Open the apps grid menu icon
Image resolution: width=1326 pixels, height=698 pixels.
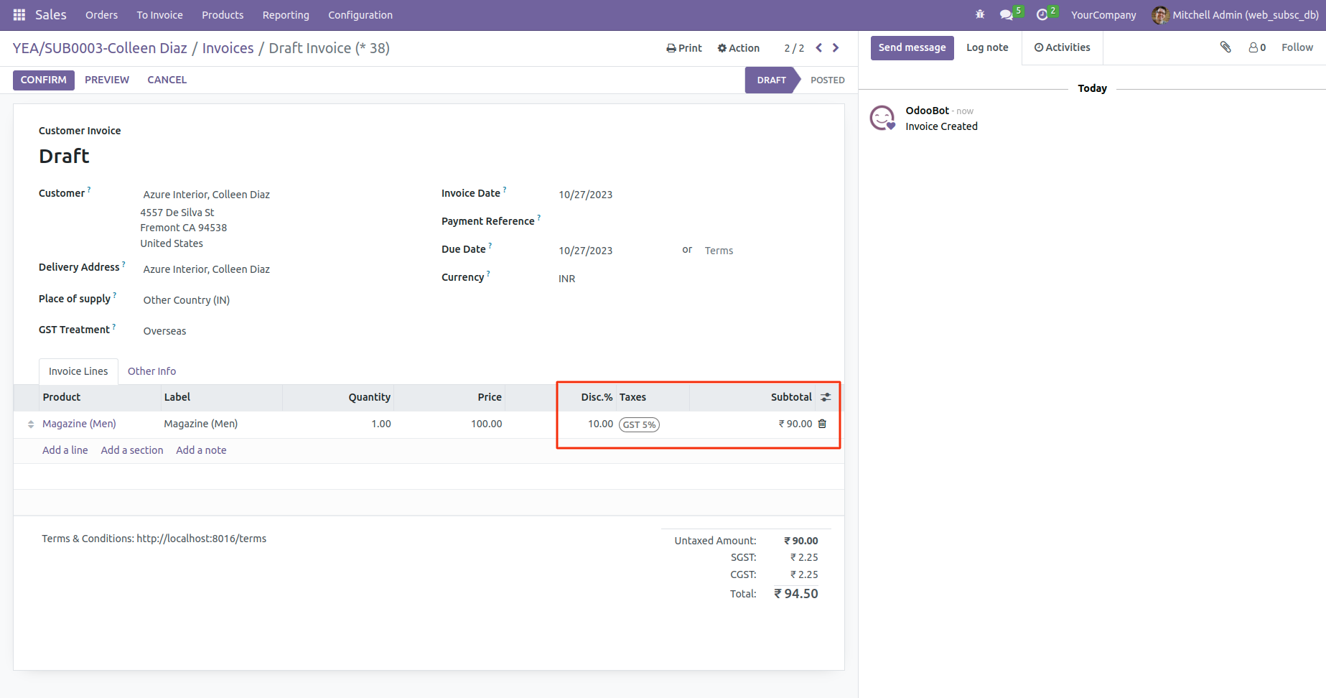pyautogui.click(x=19, y=15)
